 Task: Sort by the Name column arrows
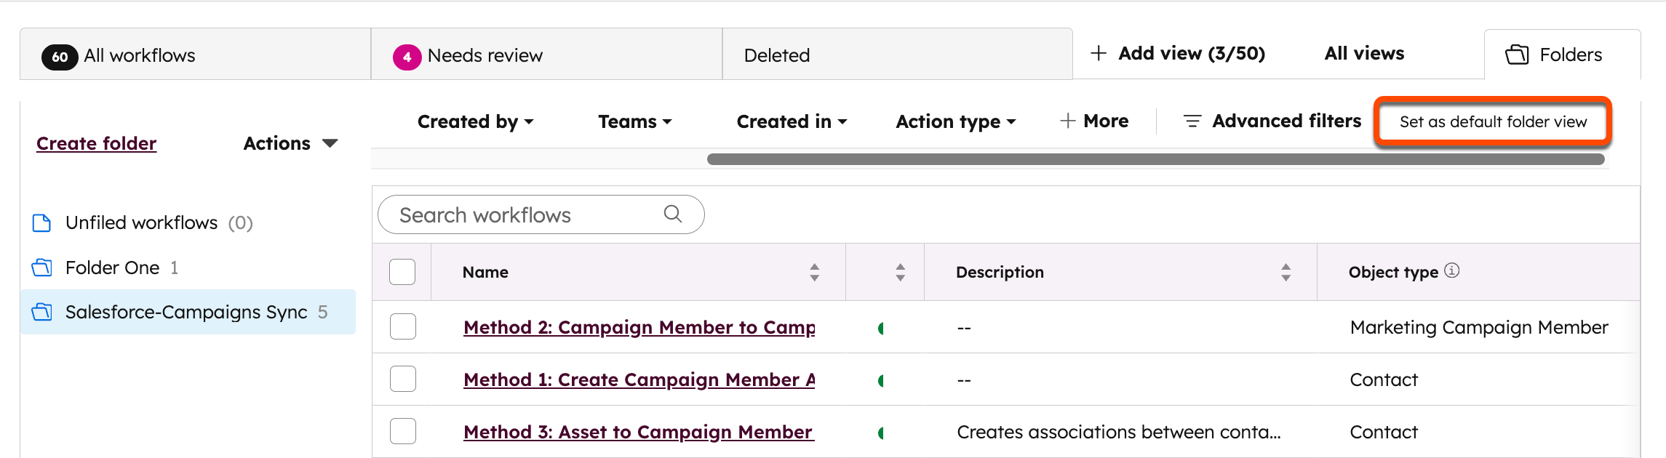(815, 272)
